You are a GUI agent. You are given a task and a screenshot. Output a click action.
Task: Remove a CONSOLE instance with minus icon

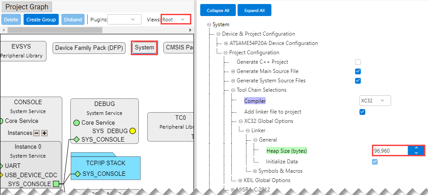(x=37, y=133)
